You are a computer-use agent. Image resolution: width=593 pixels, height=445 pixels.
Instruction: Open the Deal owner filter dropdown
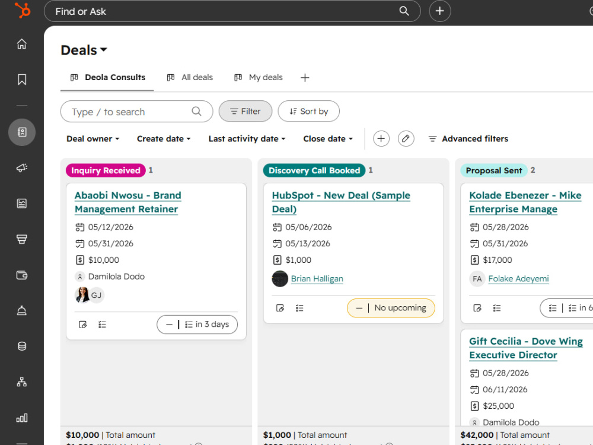click(x=93, y=139)
